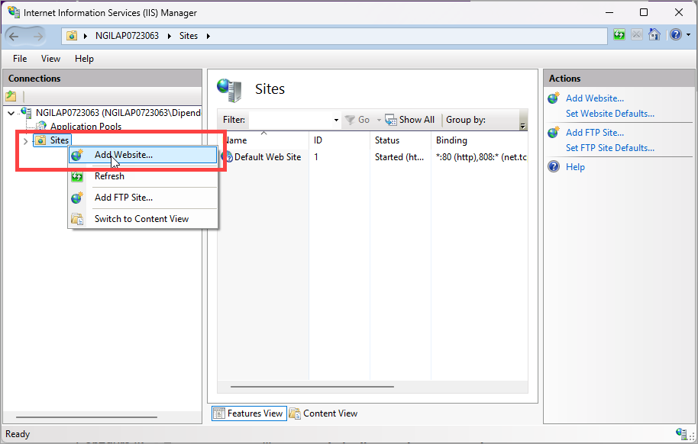Open the View menu
Image resolution: width=698 pixels, height=444 pixels.
point(50,59)
